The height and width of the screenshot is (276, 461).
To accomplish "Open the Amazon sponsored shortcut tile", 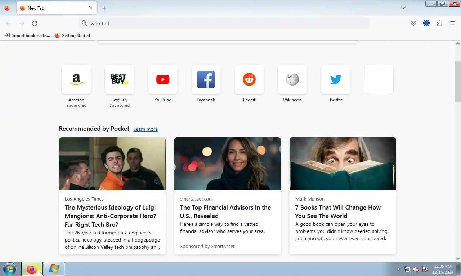I will click(76, 79).
